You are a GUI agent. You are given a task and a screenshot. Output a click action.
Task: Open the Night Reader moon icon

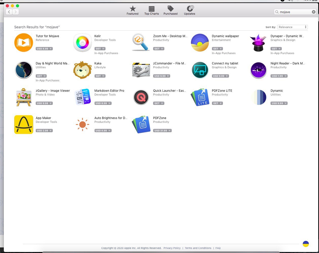pyautogui.click(x=258, y=70)
